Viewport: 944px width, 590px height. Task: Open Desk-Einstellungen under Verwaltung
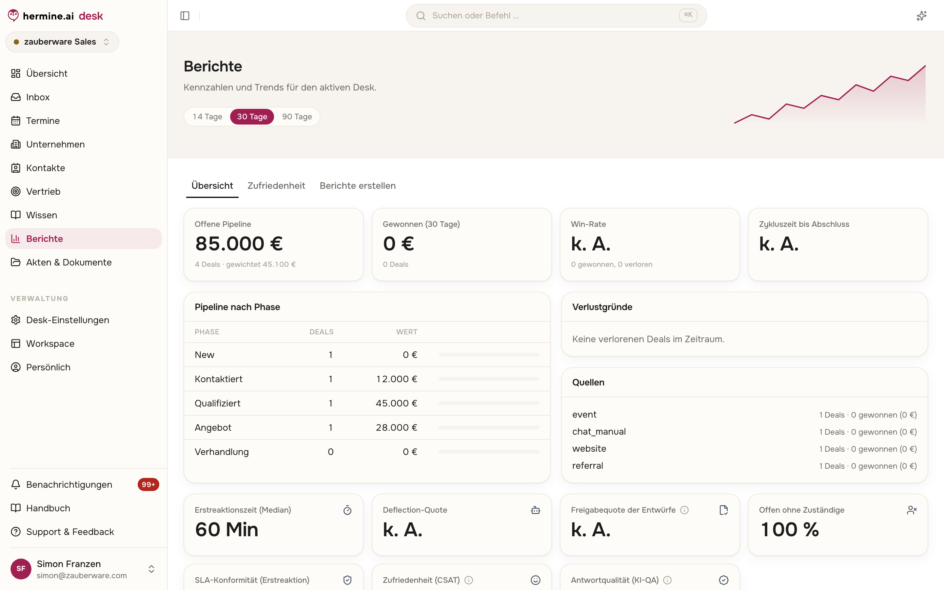point(84,320)
